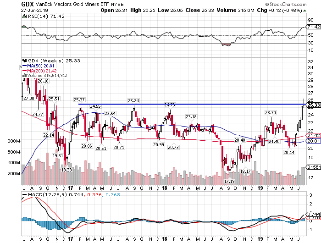
Task: Click the 'VanEck Vectors Gold Miners ETF' name
Action: click(72, 4)
